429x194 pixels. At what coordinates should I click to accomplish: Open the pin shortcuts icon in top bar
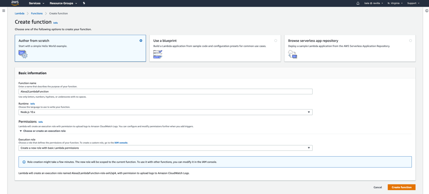pos(84,3)
